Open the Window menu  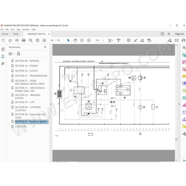click(x=26, y=29)
